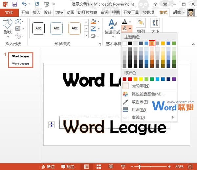Open the 虚线(D) dashes submenu

(x=149, y=117)
